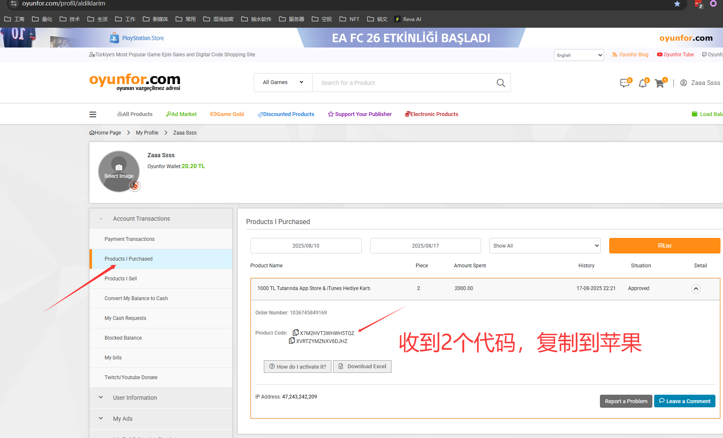Open Twitch/Youtube Donate in sidebar
The width and height of the screenshot is (723, 438).
point(161,377)
